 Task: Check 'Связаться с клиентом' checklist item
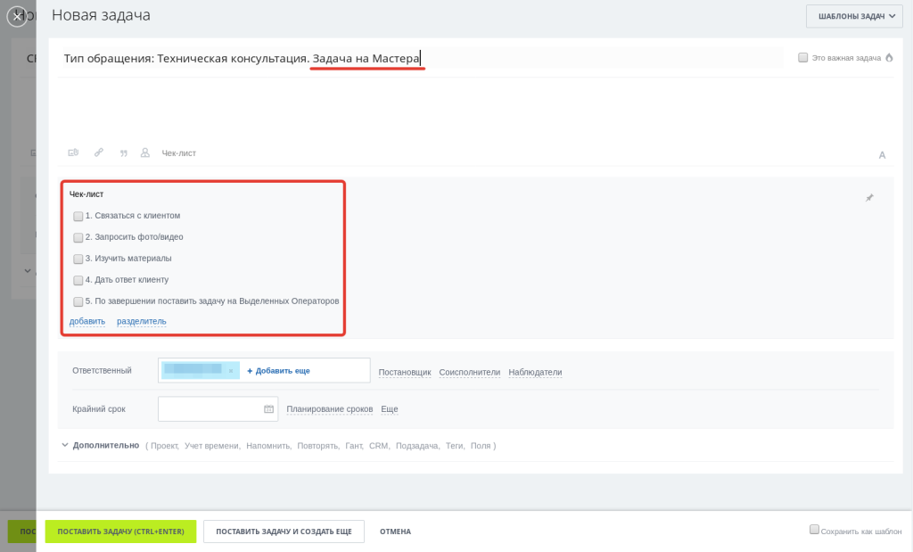78,216
